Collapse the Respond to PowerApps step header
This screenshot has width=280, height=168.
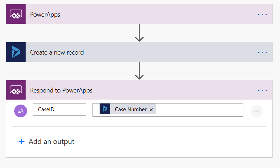(x=139, y=90)
